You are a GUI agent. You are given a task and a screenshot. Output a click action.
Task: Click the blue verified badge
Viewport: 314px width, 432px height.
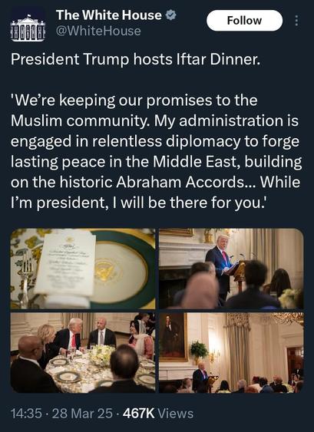pos(171,15)
